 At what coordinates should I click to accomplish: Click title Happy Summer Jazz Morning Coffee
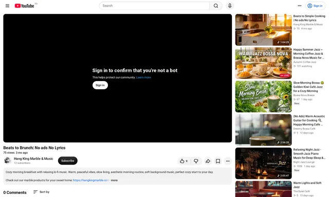point(308,53)
